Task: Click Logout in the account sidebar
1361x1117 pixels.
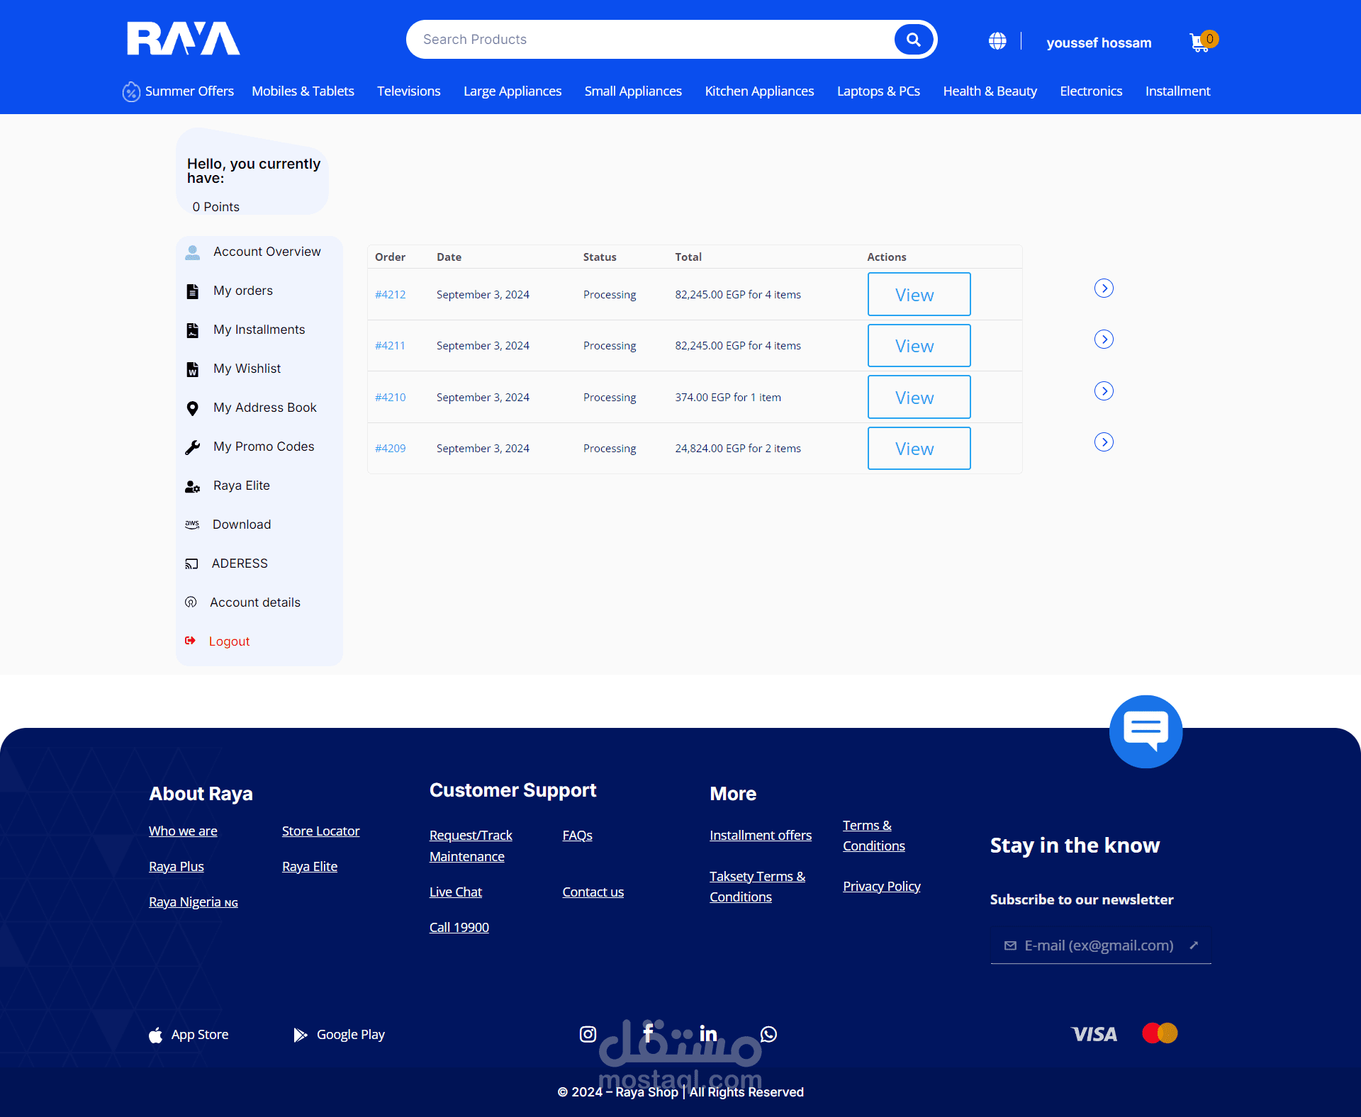Action: pyautogui.click(x=229, y=641)
